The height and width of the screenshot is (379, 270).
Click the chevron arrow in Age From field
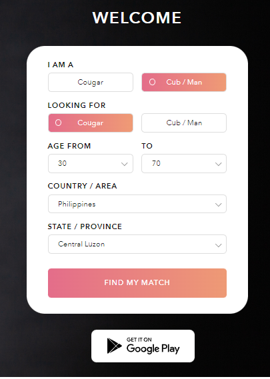click(x=125, y=164)
